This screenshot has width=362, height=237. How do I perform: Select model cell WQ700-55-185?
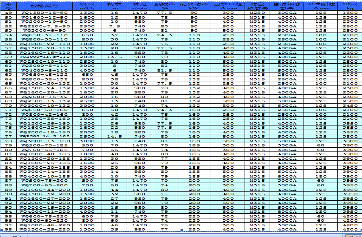[45, 150]
